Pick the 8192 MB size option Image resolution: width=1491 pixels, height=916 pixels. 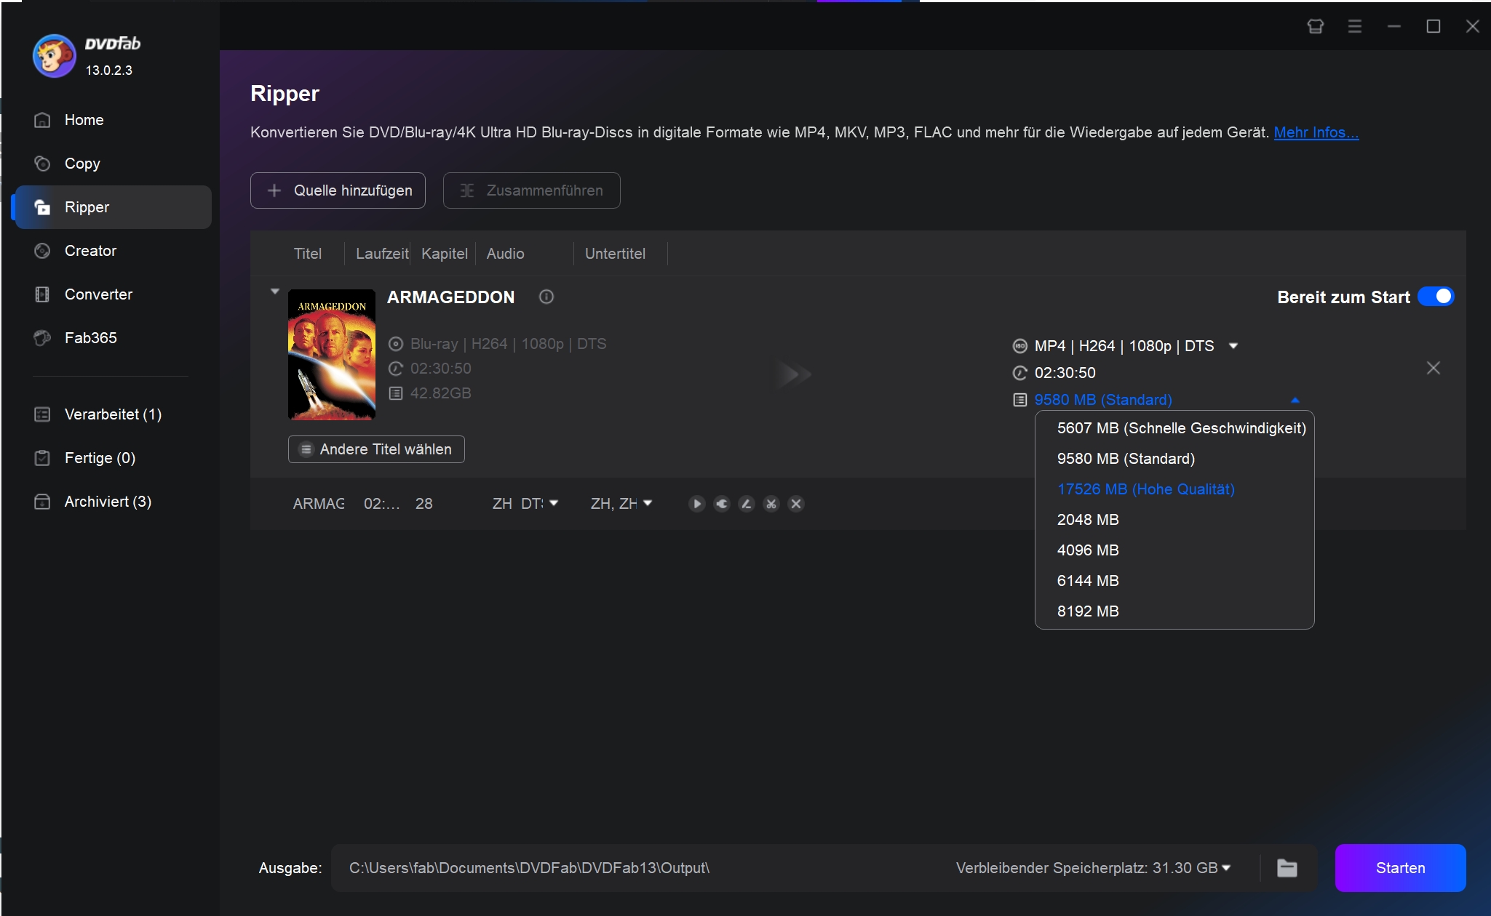[1174, 611]
